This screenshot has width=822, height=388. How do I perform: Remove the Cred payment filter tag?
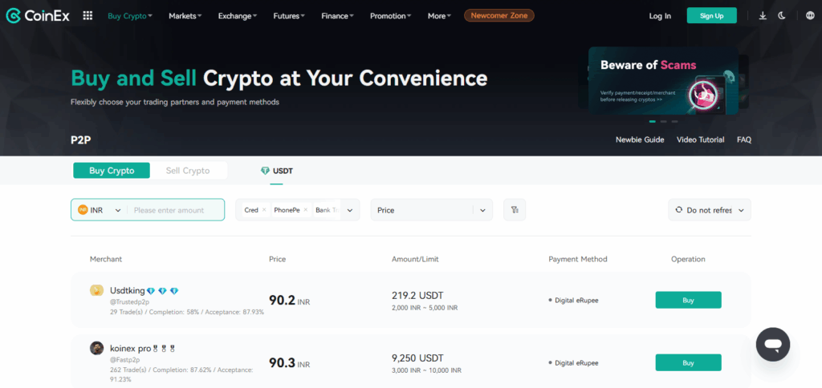(x=264, y=209)
